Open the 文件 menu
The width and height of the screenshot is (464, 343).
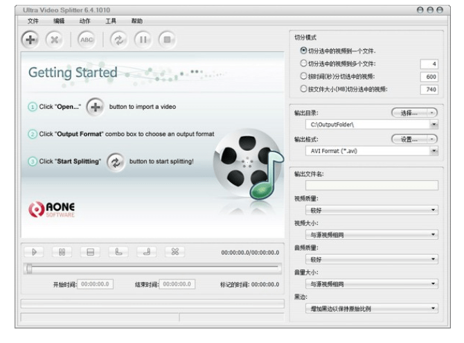tap(33, 21)
